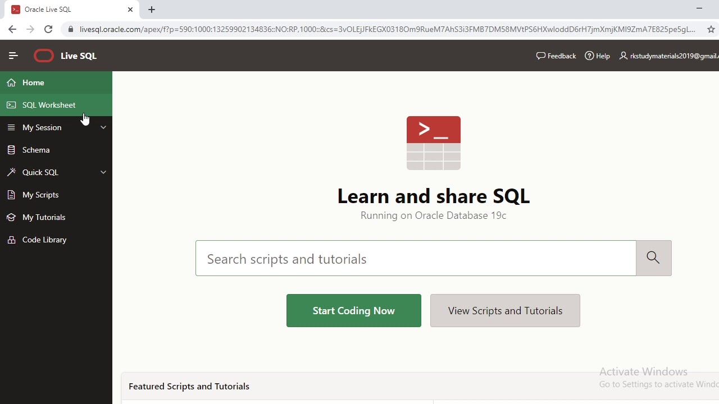
Task: Click the Featured Scripts and Tutorials heading
Action: pyautogui.click(x=189, y=386)
